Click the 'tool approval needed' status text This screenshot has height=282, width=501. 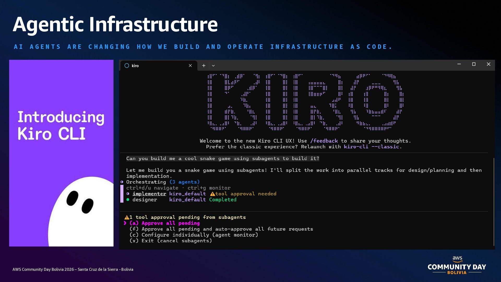pos(246,194)
